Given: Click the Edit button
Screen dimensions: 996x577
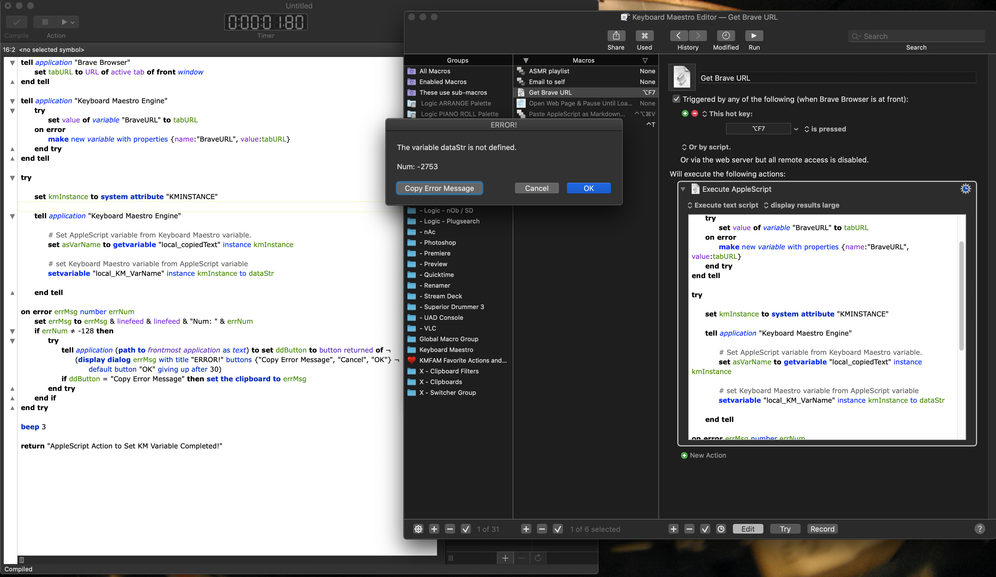Looking at the screenshot, I should pyautogui.click(x=748, y=529).
